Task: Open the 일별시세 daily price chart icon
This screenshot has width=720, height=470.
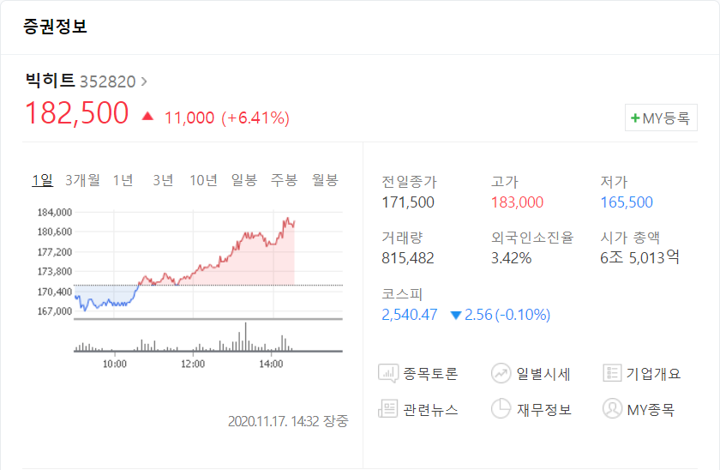Action: click(501, 373)
